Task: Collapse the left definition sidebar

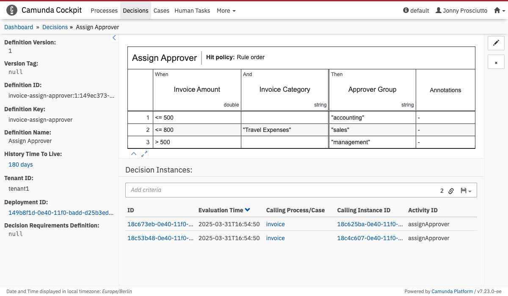Action: click(114, 38)
